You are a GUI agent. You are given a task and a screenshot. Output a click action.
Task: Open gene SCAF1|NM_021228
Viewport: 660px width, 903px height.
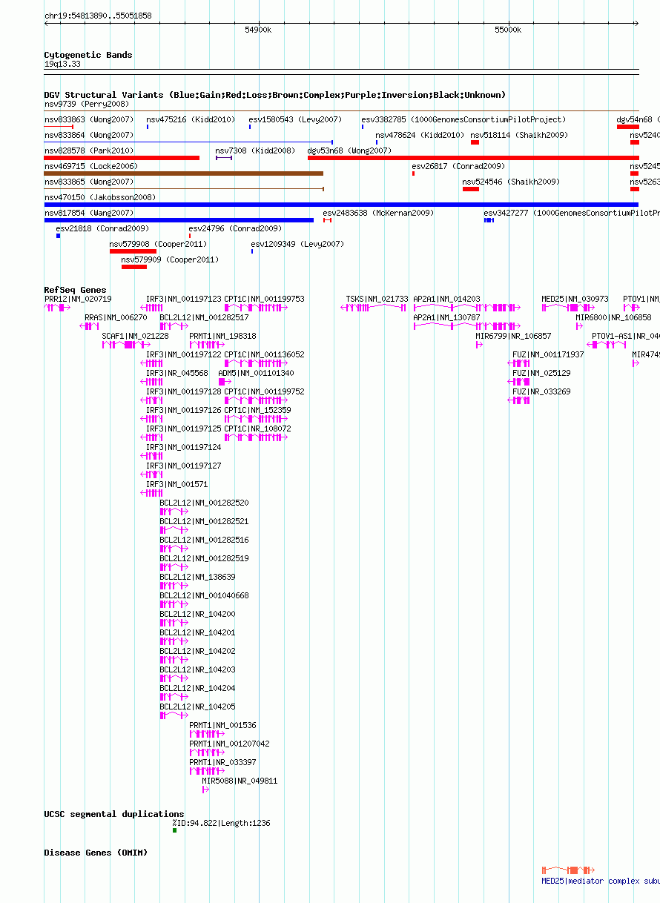tap(135, 336)
